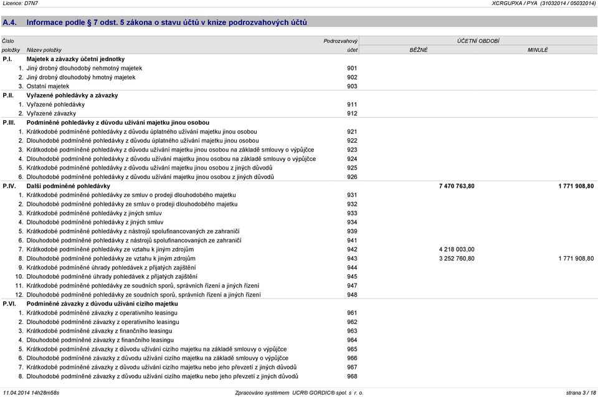Click the 'Ostatní majetek' item
The image size is (598, 397).
[x=48, y=86]
